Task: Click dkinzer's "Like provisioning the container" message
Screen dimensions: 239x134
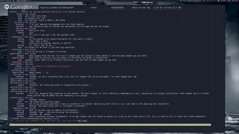Action: pos(54,112)
